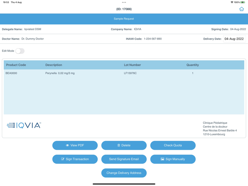This screenshot has width=248, height=186.
Task: Click delegate name Iqviatest DSM
Action: (33, 29)
